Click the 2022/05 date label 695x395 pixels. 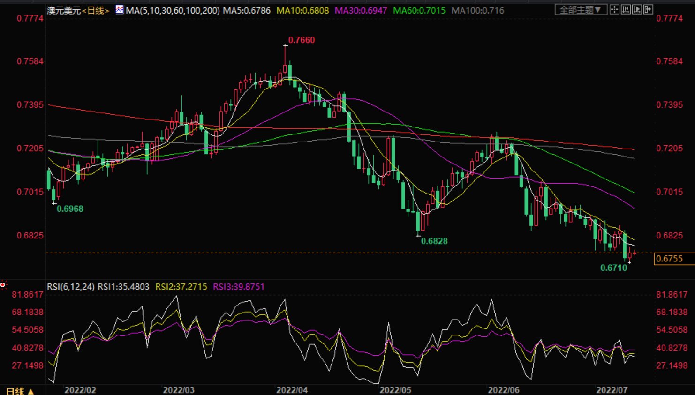tap(395, 390)
